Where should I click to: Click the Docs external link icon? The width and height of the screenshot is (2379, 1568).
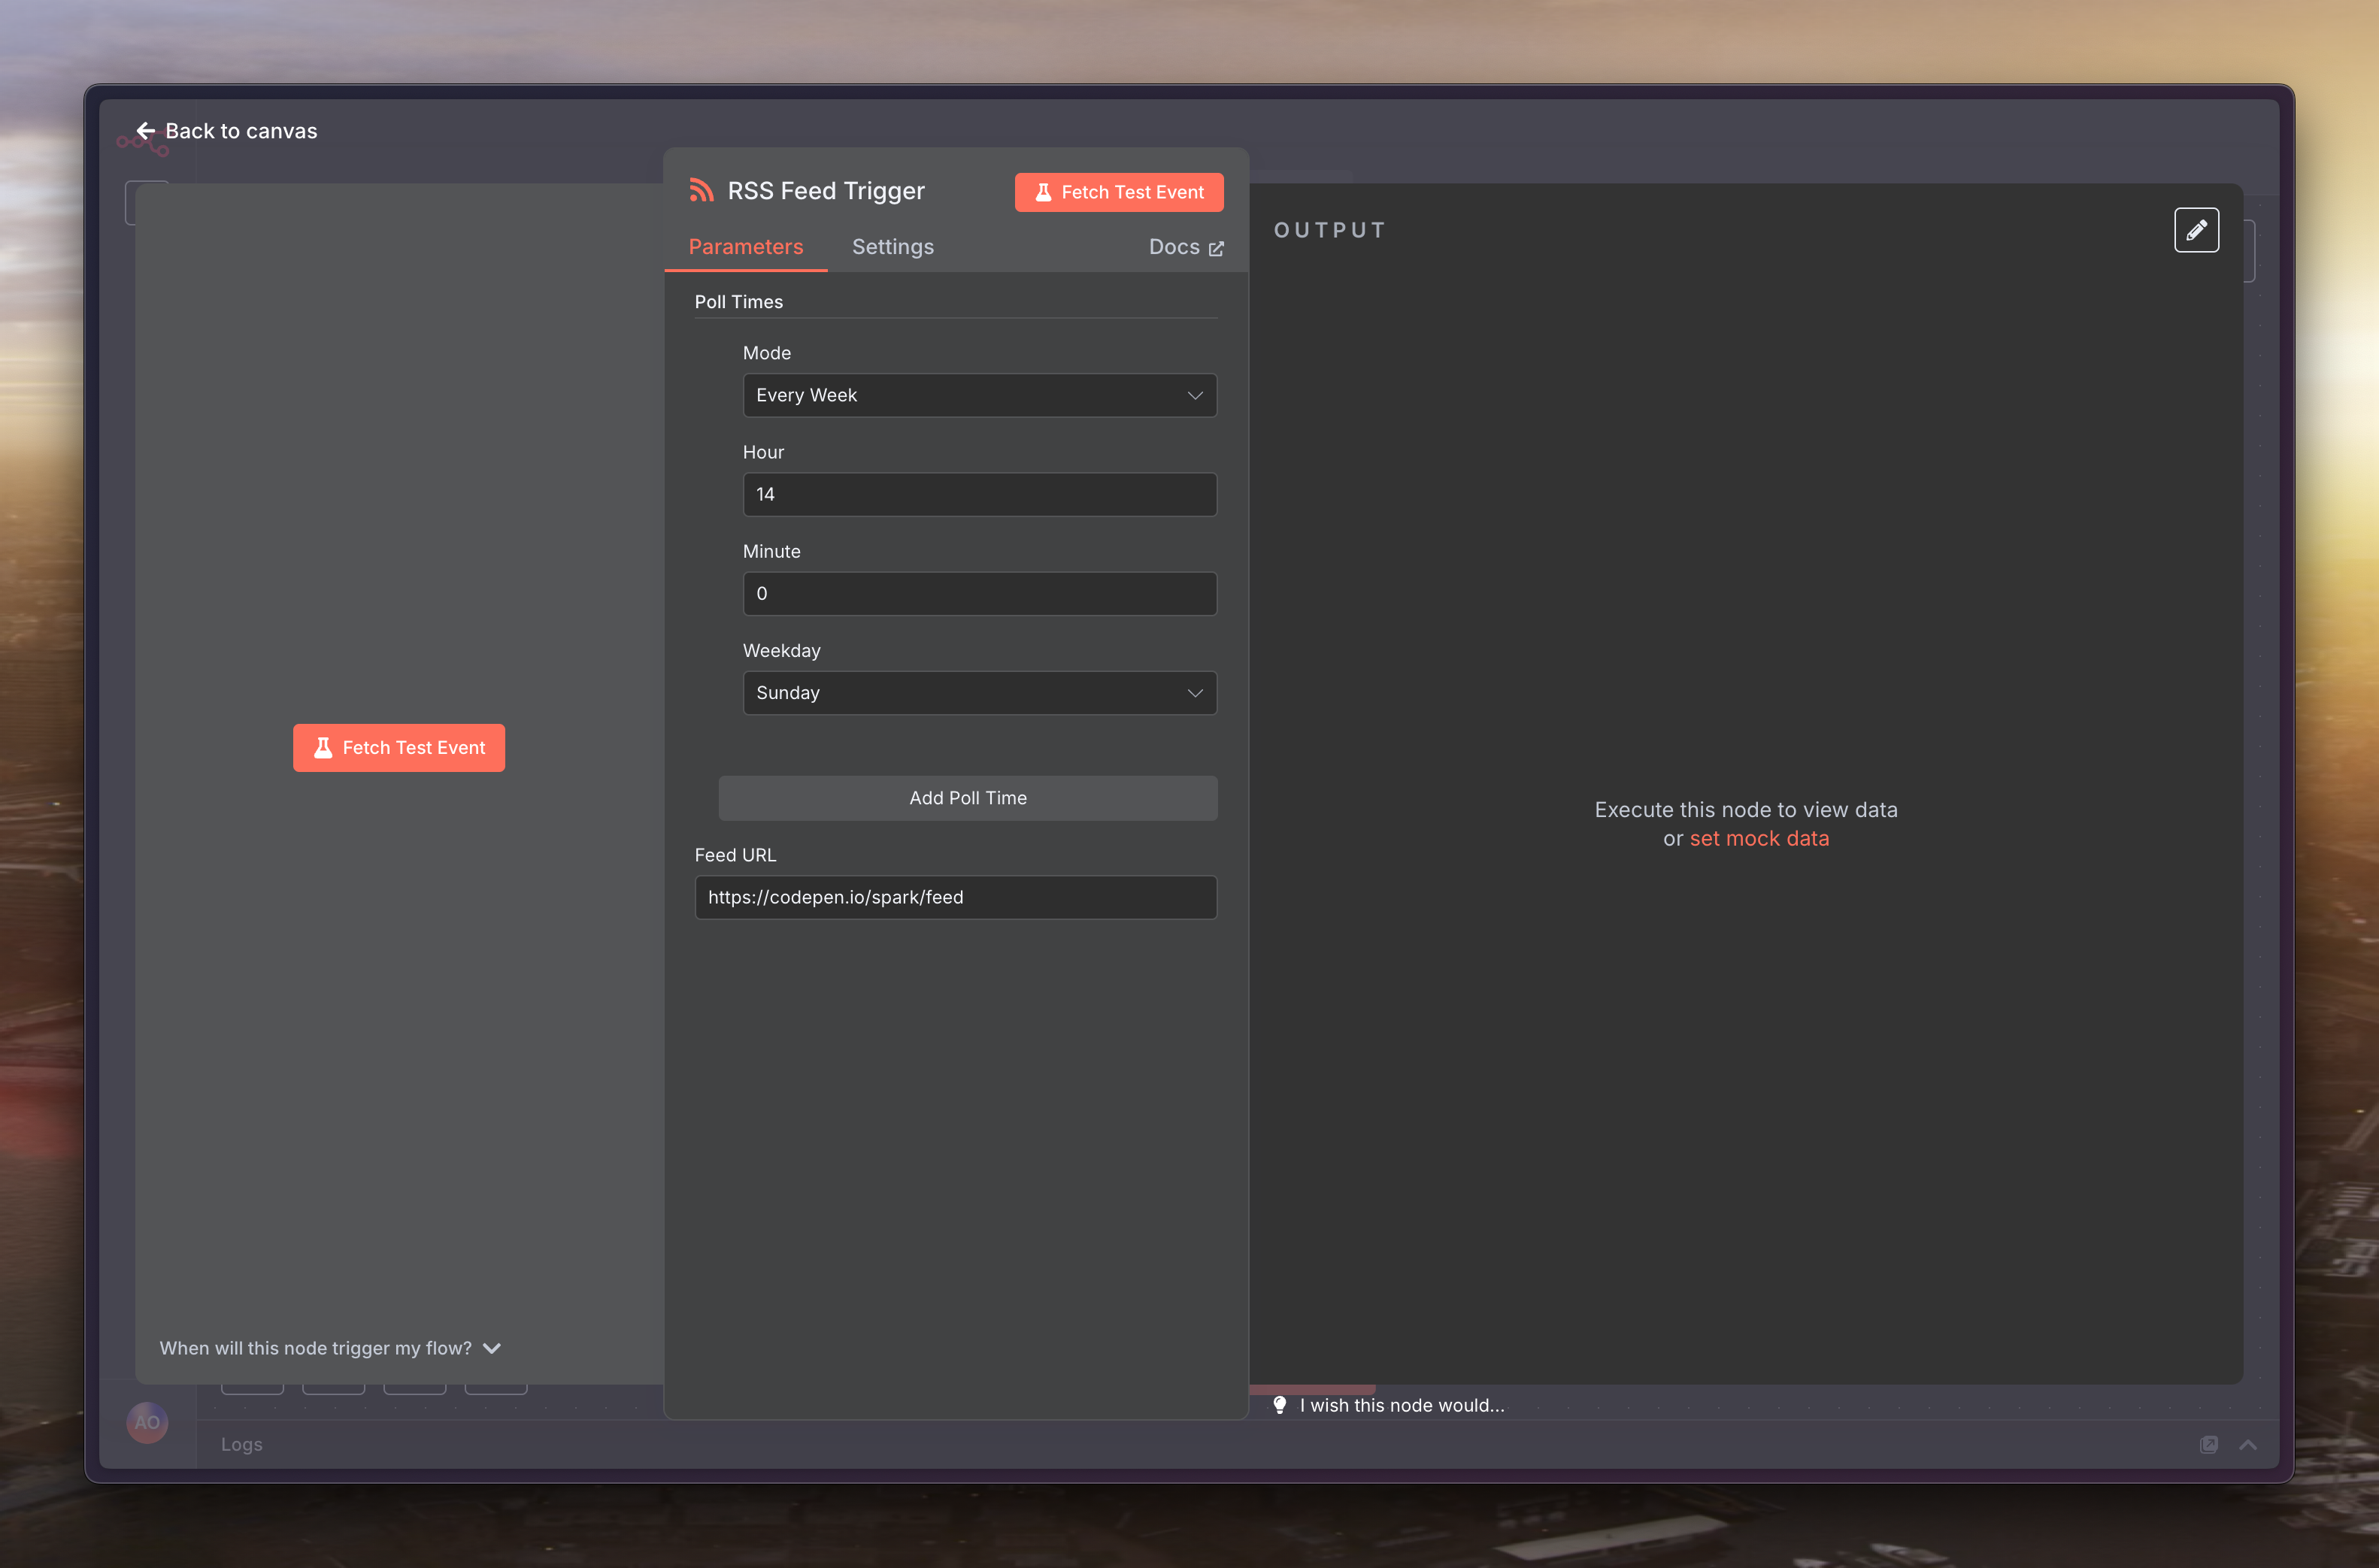tap(1216, 248)
